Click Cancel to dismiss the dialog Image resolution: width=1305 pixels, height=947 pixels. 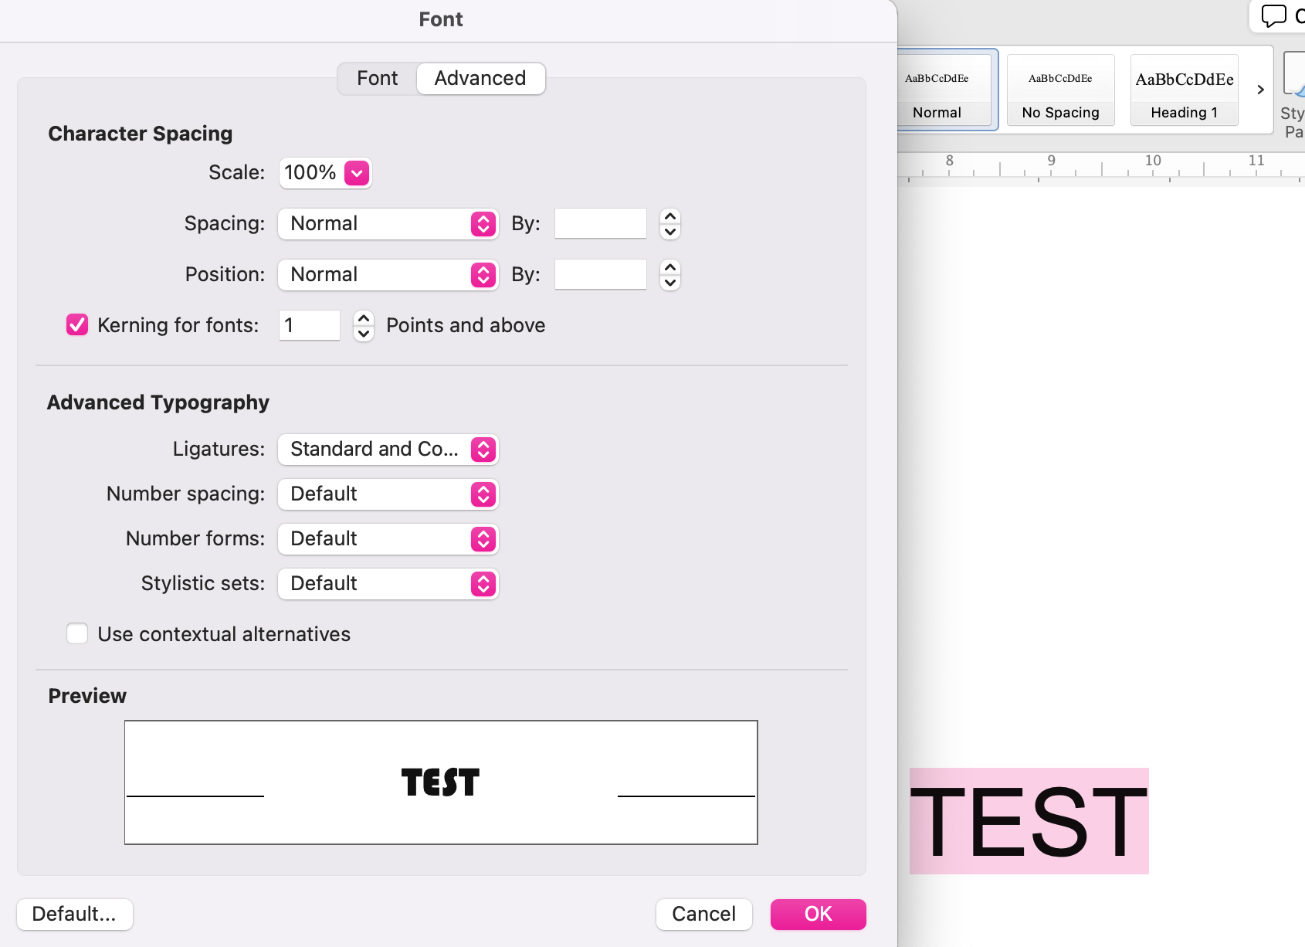click(x=703, y=914)
